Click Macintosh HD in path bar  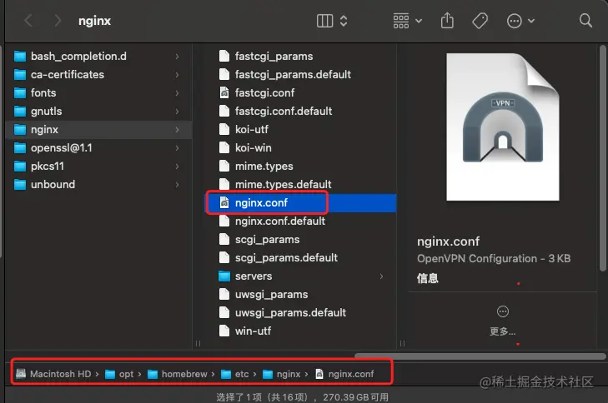53,374
